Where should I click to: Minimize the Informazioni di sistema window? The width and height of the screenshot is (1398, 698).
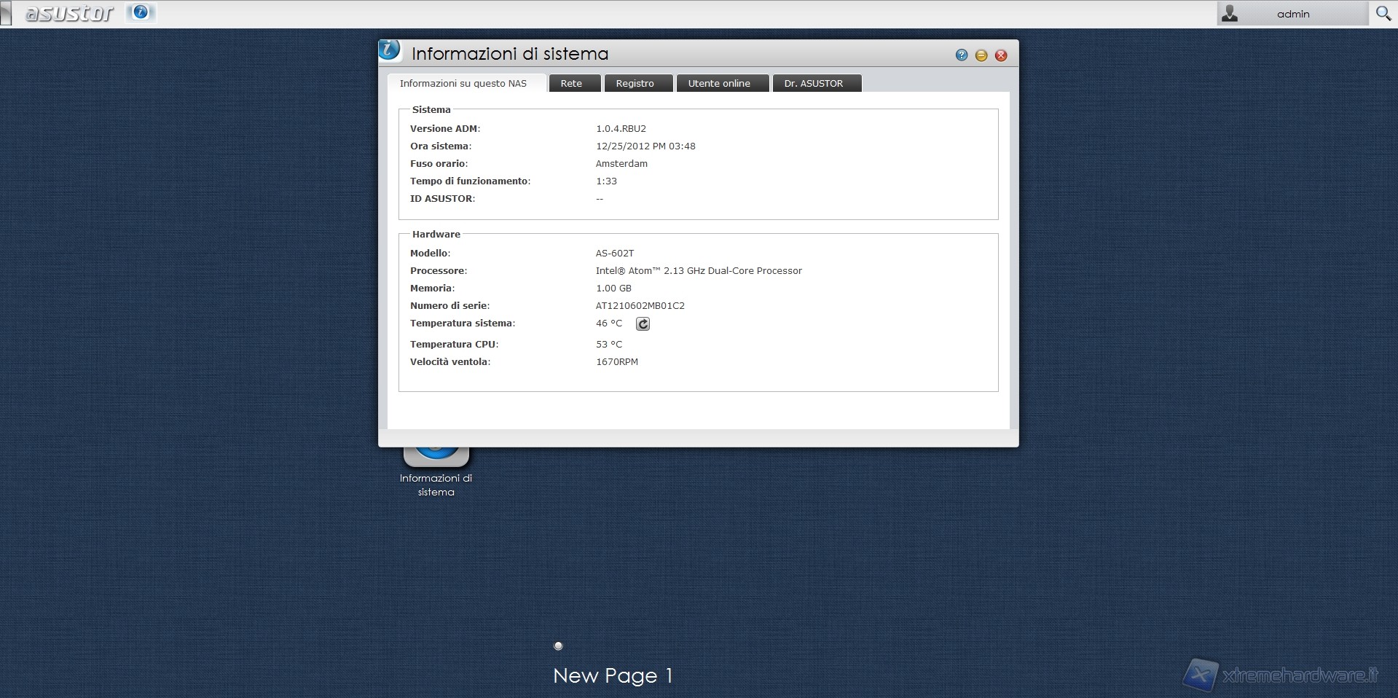(x=981, y=55)
